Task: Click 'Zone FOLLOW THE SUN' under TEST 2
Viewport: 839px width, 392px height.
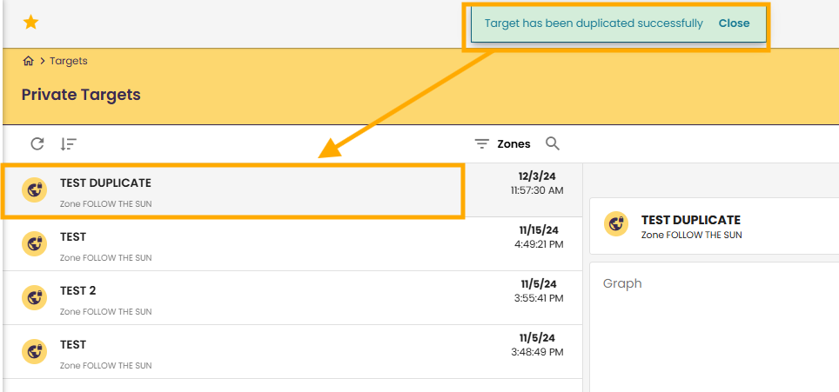Action: pos(106,312)
